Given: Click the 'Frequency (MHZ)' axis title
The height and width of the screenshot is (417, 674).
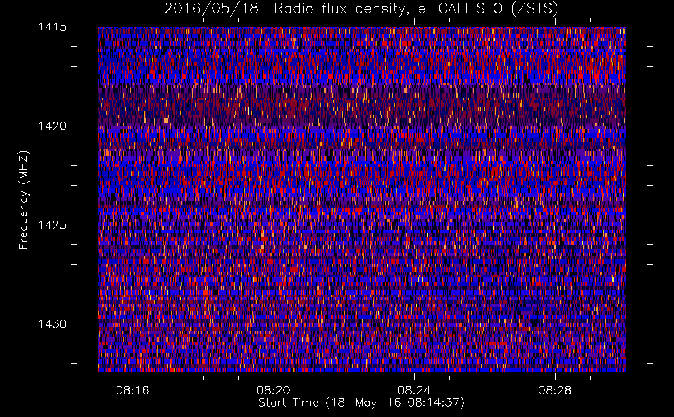Looking at the screenshot, I should (24, 200).
